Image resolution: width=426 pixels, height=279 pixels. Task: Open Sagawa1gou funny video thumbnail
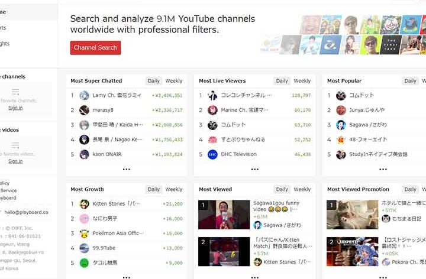[224, 215]
